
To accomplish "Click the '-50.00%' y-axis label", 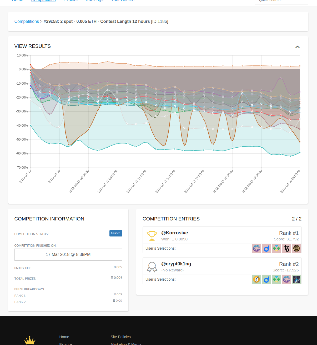I will pos(22,140).
